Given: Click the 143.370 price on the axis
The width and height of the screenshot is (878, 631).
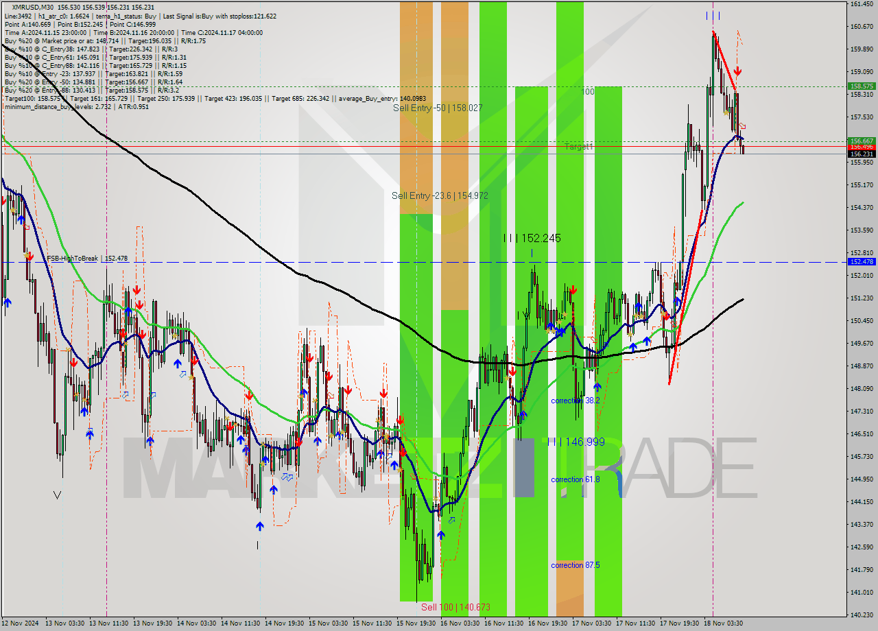Looking at the screenshot, I should pyautogui.click(x=862, y=525).
